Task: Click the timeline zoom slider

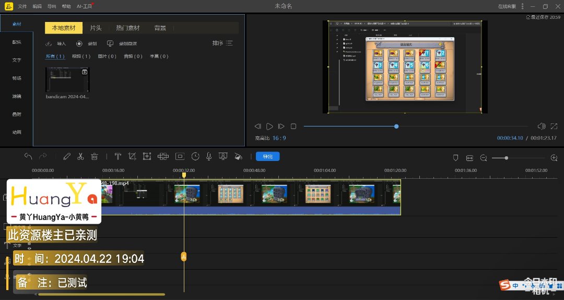Action: pyautogui.click(x=506, y=157)
